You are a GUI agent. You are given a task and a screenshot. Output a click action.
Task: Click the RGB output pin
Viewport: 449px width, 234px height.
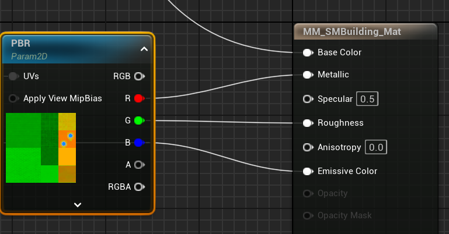point(140,76)
